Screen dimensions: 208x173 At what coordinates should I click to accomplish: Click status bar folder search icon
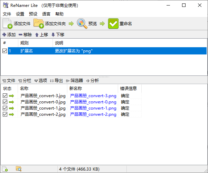coord(19,169)
